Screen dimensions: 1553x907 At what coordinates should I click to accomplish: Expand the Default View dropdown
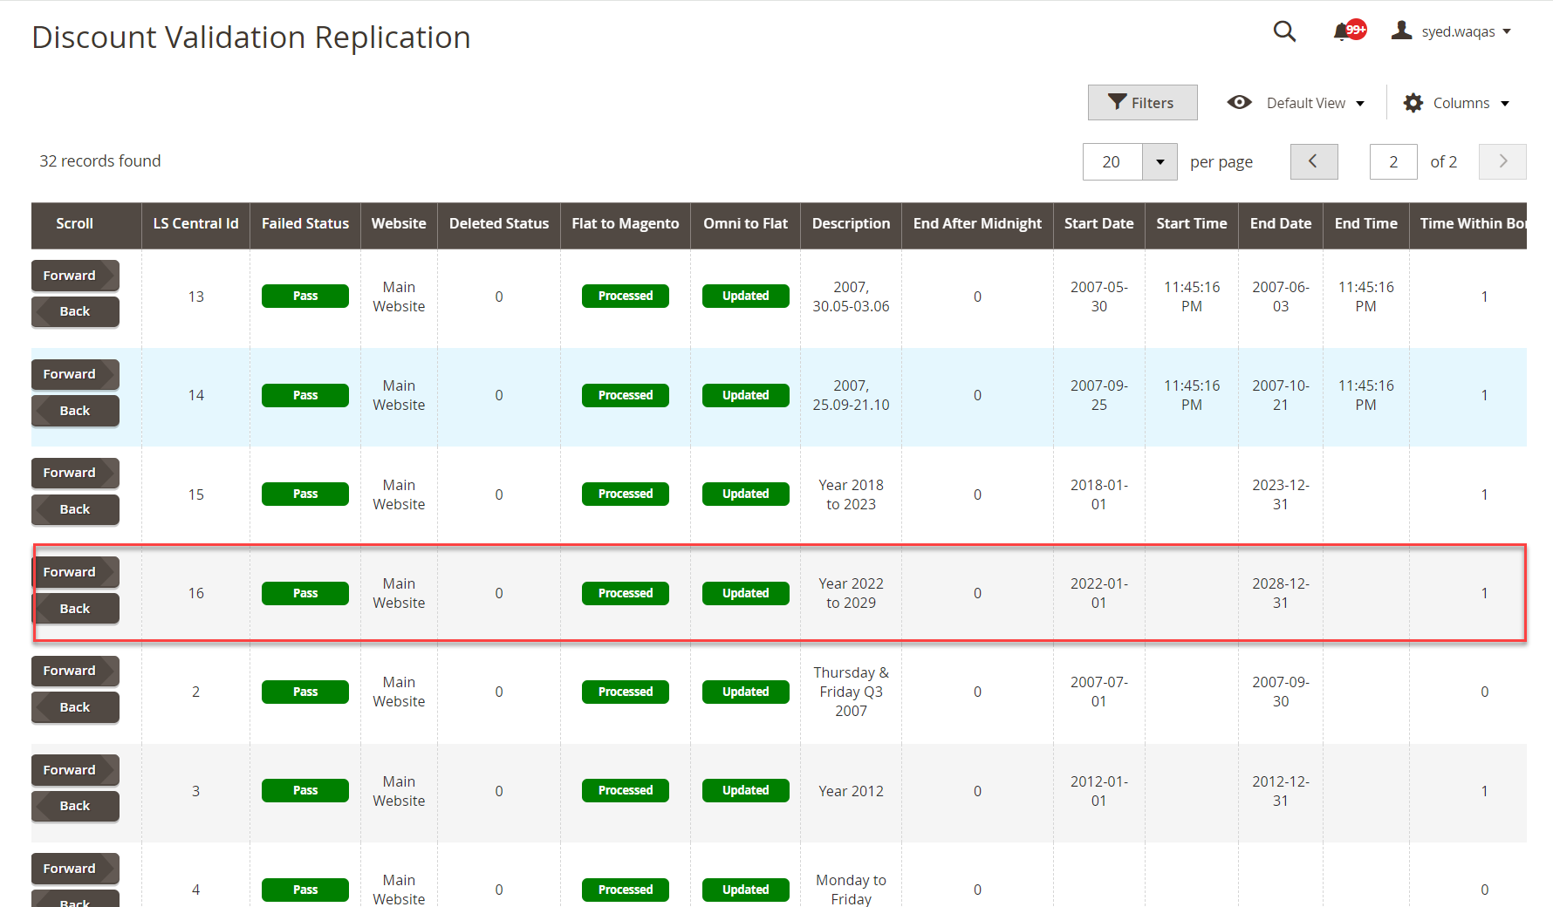(x=1296, y=103)
